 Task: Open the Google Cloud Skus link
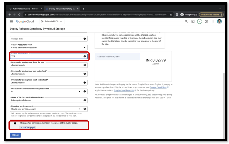[159, 87]
